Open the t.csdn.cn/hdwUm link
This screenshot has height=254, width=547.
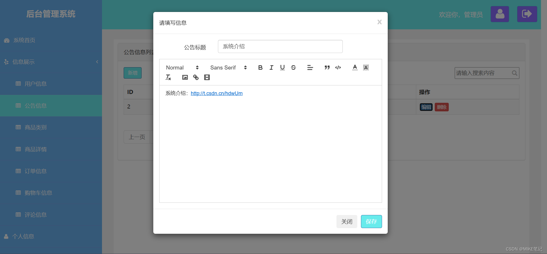coord(217,93)
